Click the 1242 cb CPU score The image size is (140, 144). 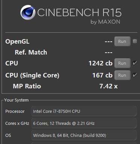click(x=100, y=63)
